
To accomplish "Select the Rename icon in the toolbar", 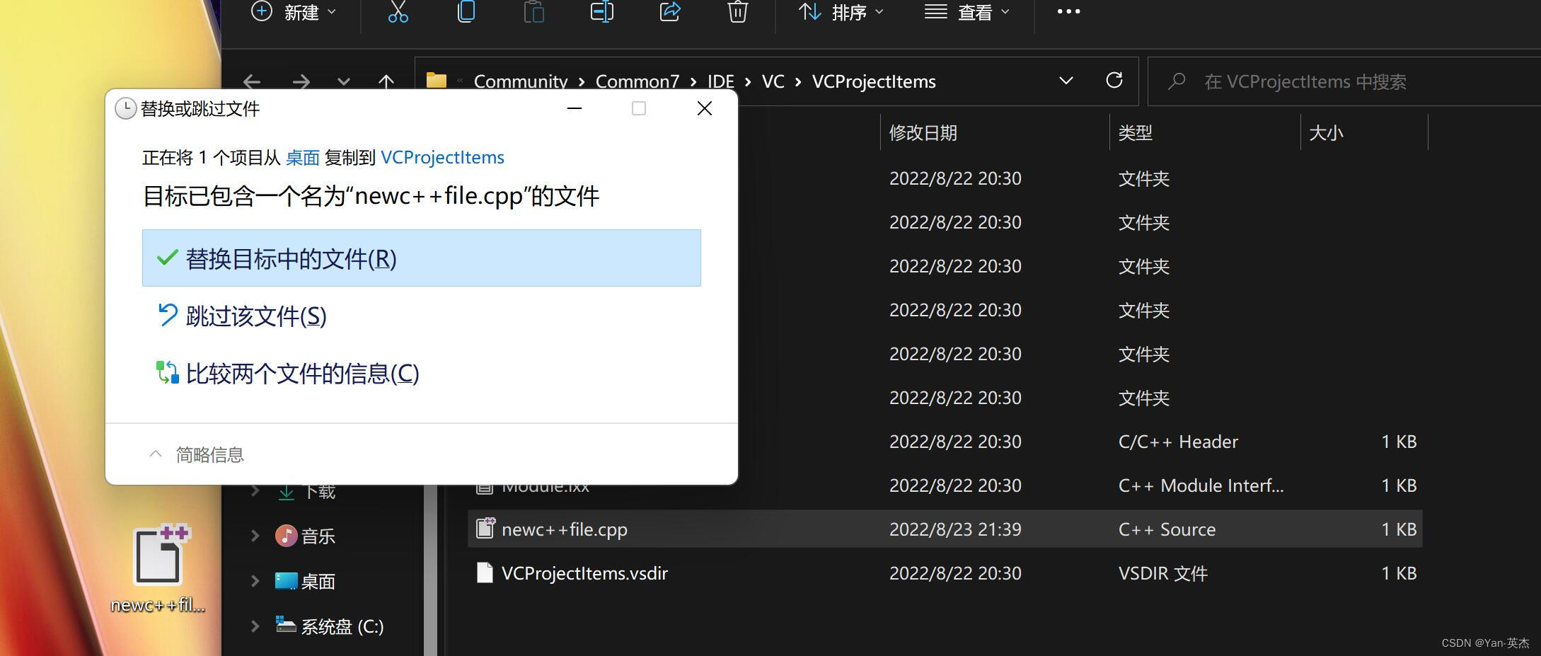I will point(601,11).
